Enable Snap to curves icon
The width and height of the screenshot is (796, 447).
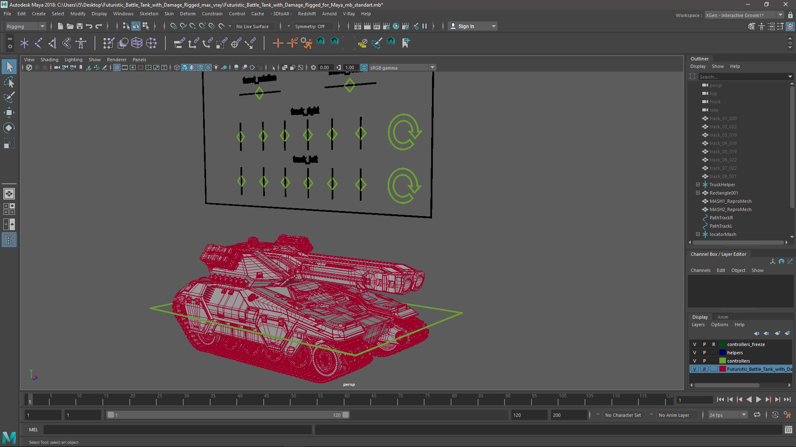coord(183,26)
